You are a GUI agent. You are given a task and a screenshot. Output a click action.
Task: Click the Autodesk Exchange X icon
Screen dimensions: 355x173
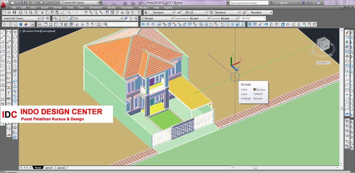(303, 3)
